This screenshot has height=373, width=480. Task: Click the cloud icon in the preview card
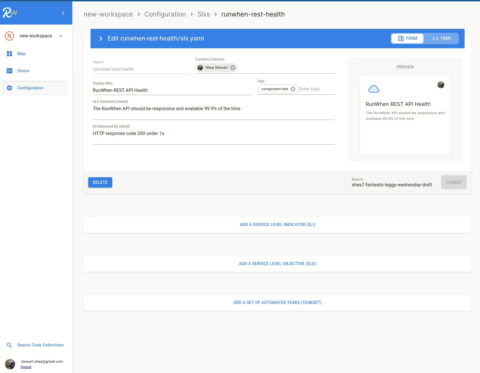[374, 89]
